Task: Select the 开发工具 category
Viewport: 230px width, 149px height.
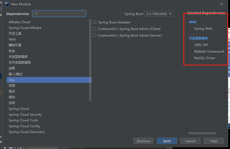Action: coord(48,34)
